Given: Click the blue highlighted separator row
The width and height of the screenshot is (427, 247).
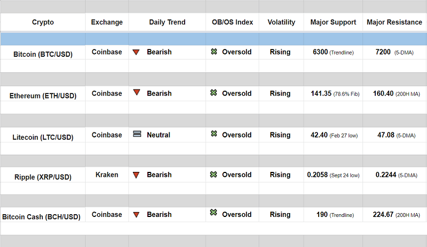Looking at the screenshot, I should pos(213,39).
